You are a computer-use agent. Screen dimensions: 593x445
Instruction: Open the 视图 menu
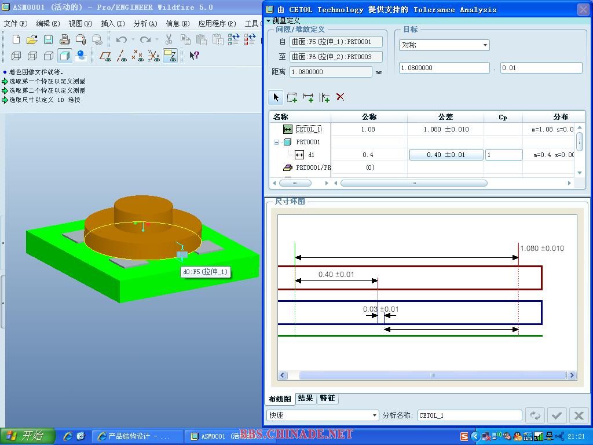click(80, 24)
